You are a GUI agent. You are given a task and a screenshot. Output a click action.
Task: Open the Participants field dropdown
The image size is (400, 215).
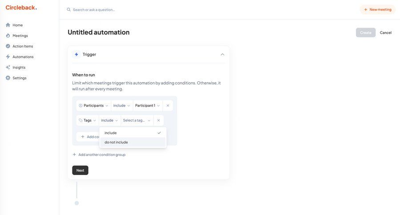93,106
